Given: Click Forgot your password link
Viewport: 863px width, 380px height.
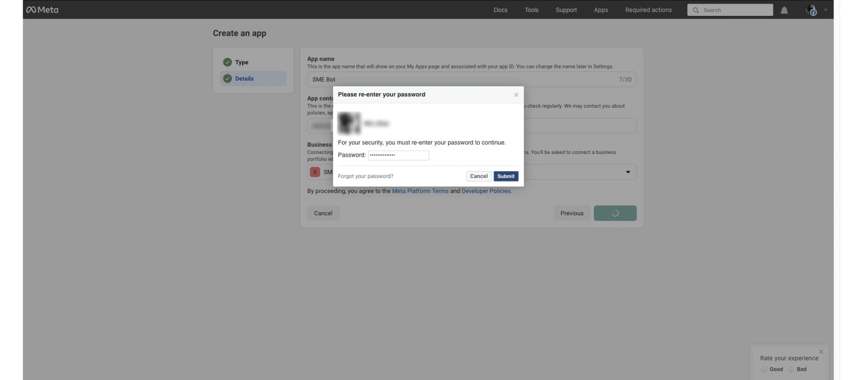Looking at the screenshot, I should pos(365,176).
